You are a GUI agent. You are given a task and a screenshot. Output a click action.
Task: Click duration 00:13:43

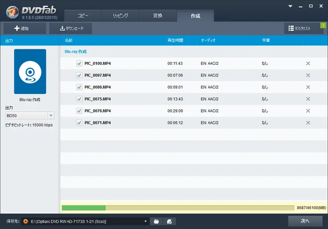[175, 99]
